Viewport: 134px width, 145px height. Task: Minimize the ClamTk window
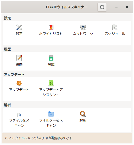point(116,7)
